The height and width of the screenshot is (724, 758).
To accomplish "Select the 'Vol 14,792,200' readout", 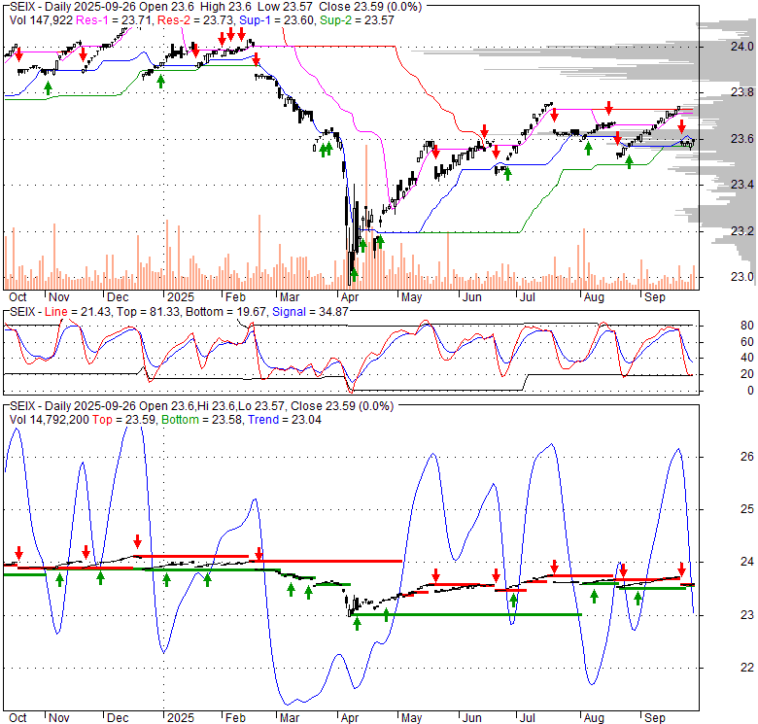I will [x=50, y=420].
